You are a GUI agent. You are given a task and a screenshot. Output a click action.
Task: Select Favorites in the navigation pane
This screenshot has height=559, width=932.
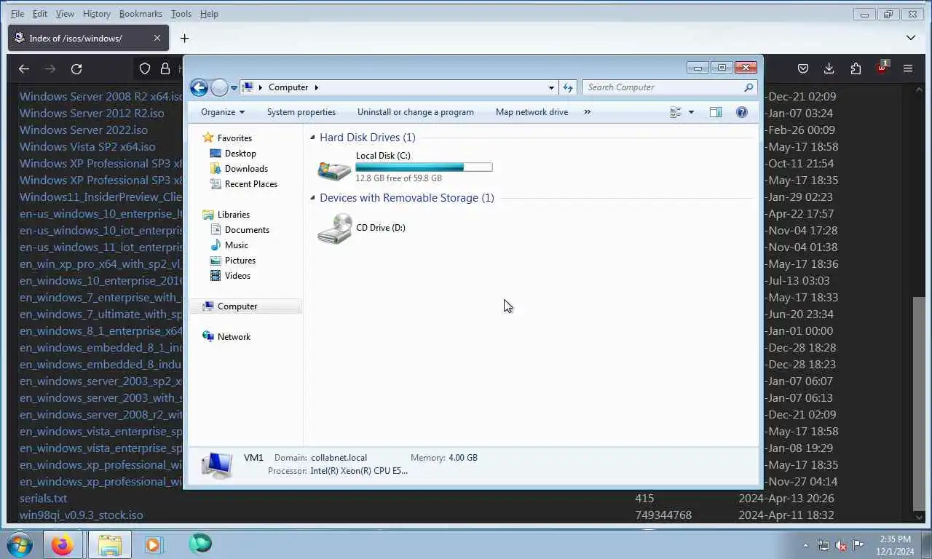tap(234, 138)
